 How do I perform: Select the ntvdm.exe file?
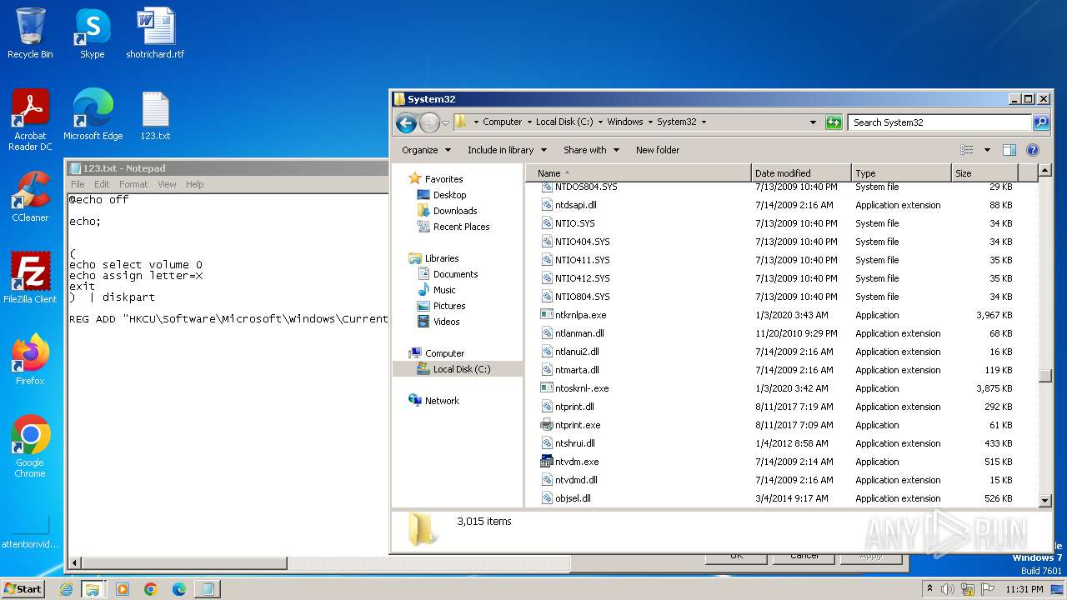576,462
